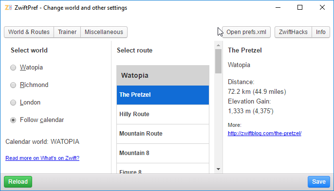Select the partially visible Figure 8 route
Viewport: 334px width, 191px height.
(163, 169)
